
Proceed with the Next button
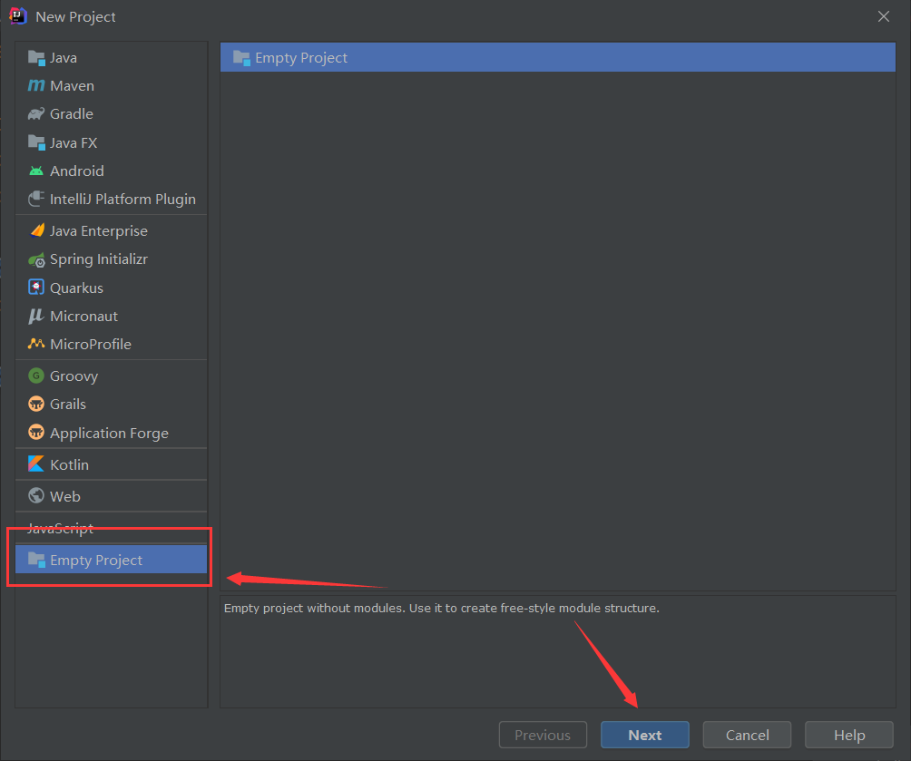click(645, 735)
